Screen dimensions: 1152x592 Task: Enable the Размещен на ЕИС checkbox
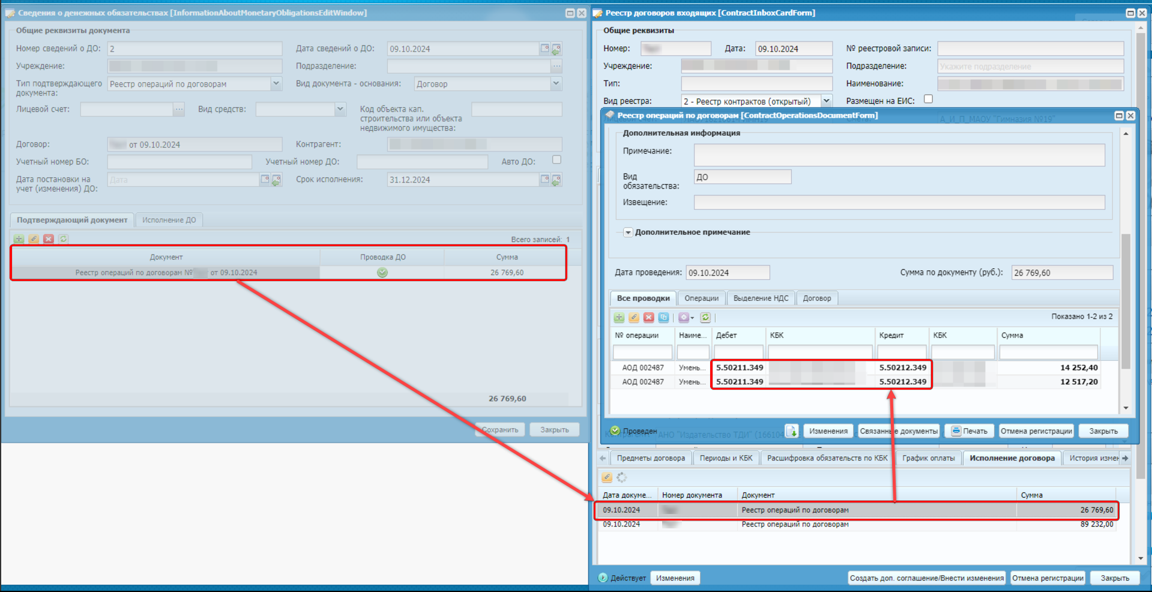(x=928, y=99)
